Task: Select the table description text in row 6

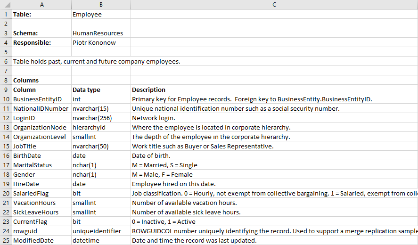Action: (x=97, y=61)
